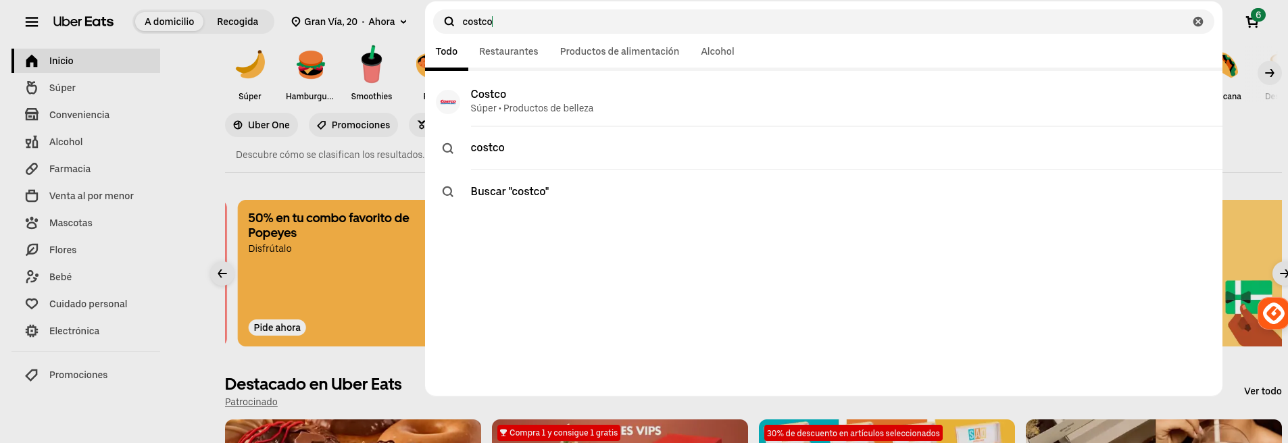Image resolution: width=1288 pixels, height=443 pixels.
Task: Click the search field containing costco
Action: [x=823, y=22]
